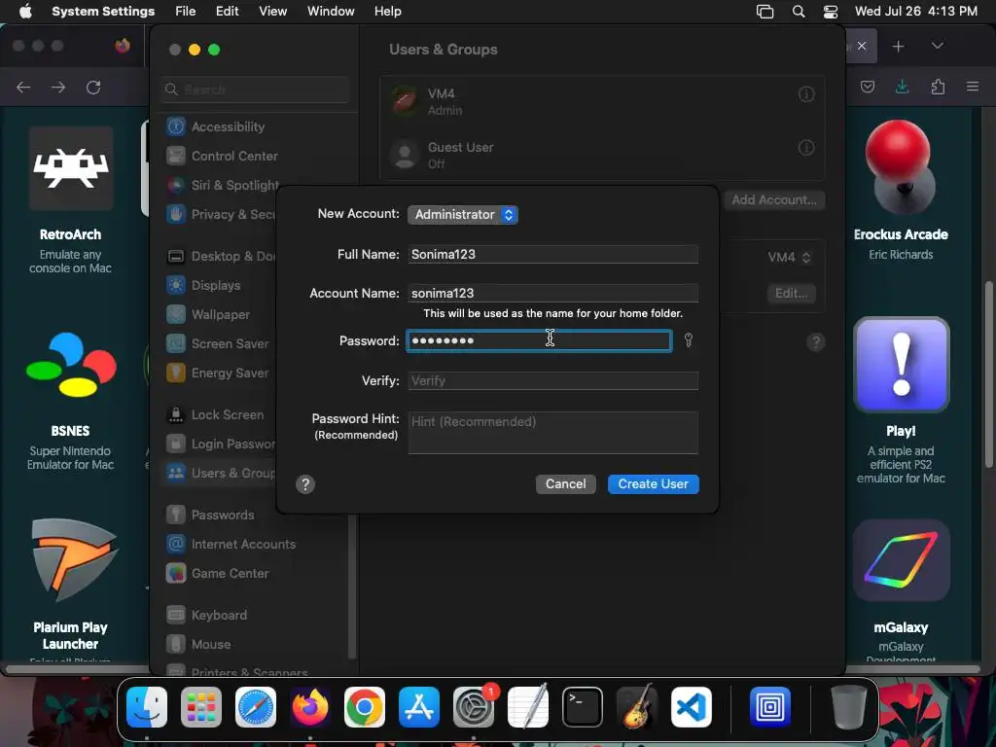Click the Siri & Spotlight icon
The image size is (996, 747).
click(x=176, y=185)
